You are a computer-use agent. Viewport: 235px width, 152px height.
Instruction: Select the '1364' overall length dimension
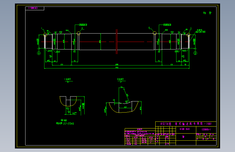(x=117, y=67)
